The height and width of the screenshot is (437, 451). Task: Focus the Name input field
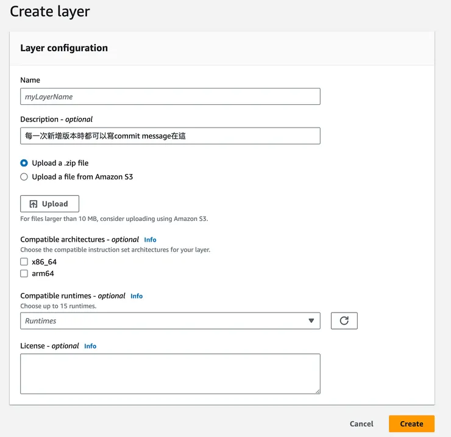170,96
